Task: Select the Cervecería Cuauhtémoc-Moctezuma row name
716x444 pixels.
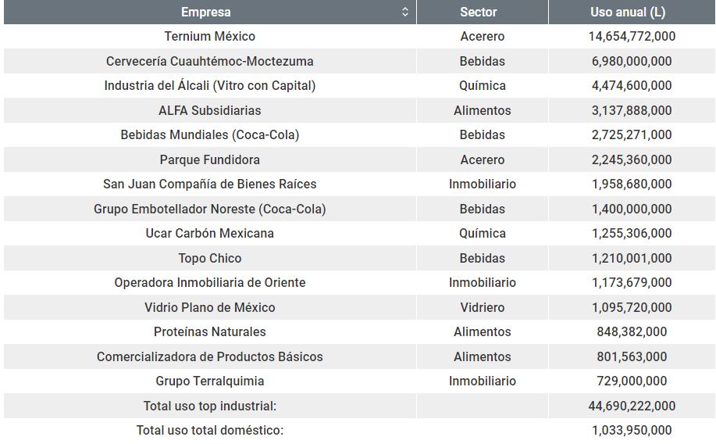Action: [209, 61]
